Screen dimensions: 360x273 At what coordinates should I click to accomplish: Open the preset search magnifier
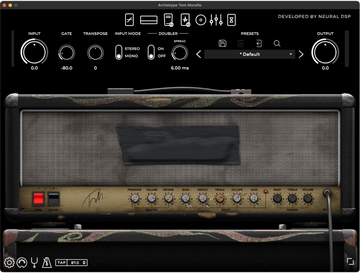[x=277, y=43]
